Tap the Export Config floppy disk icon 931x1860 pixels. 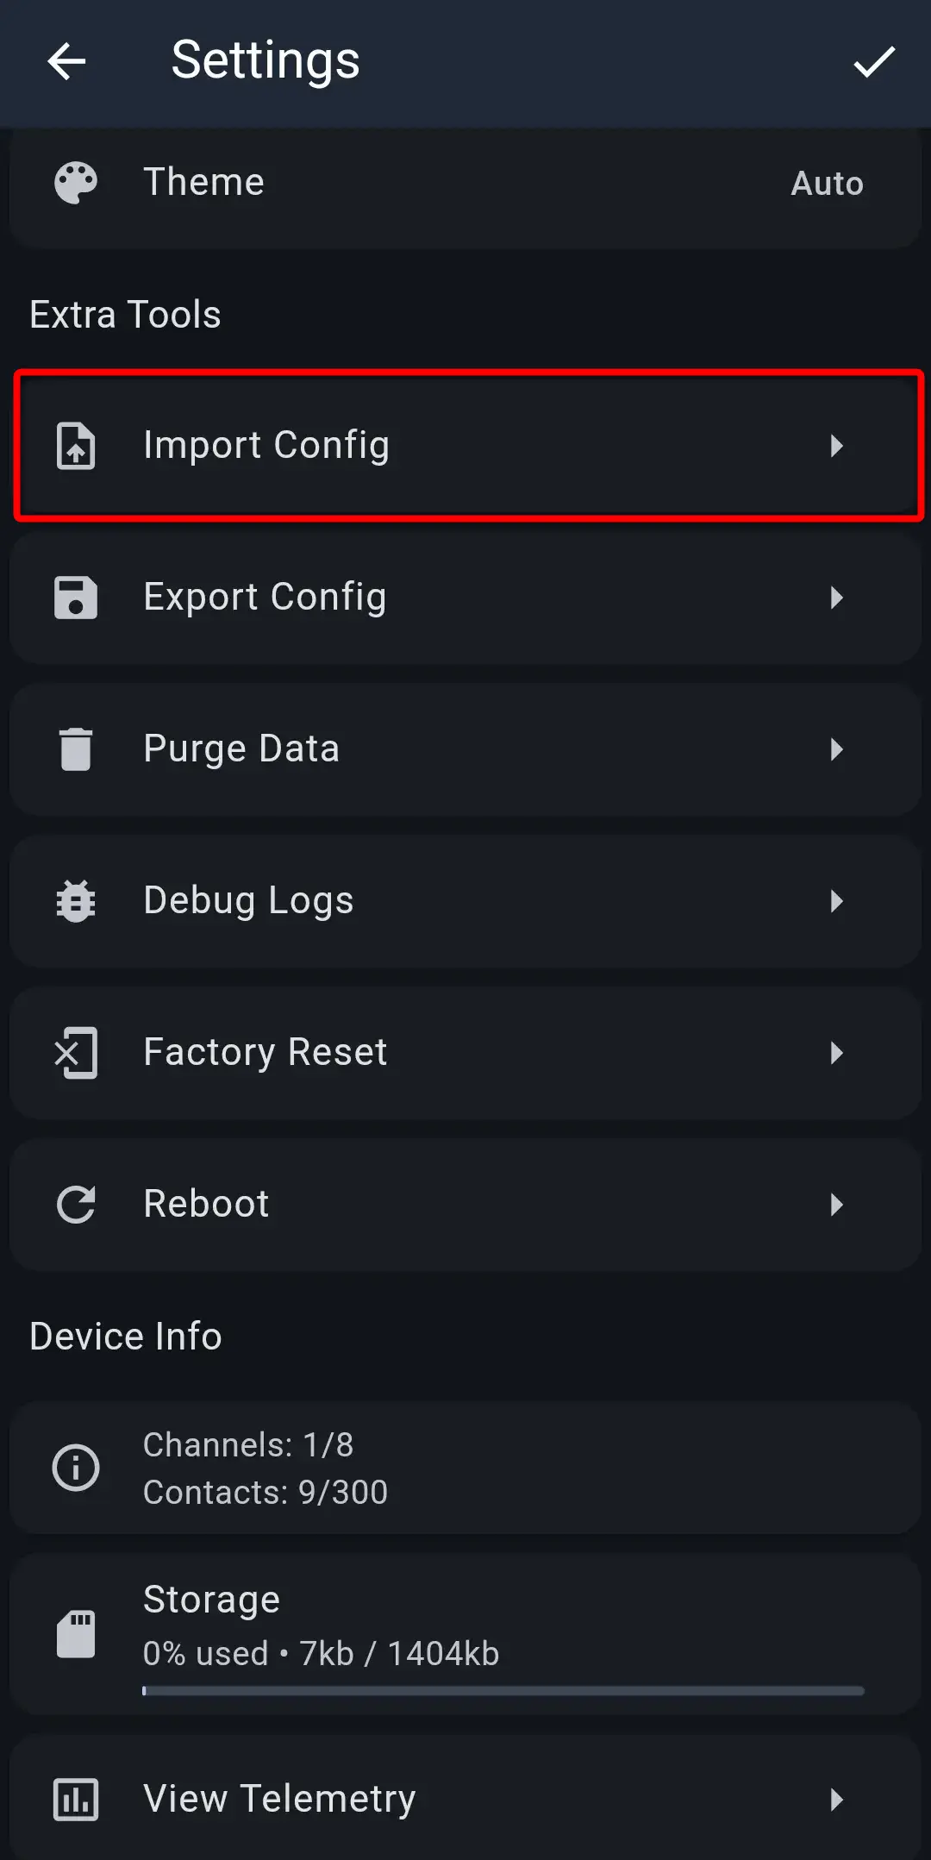(76, 598)
